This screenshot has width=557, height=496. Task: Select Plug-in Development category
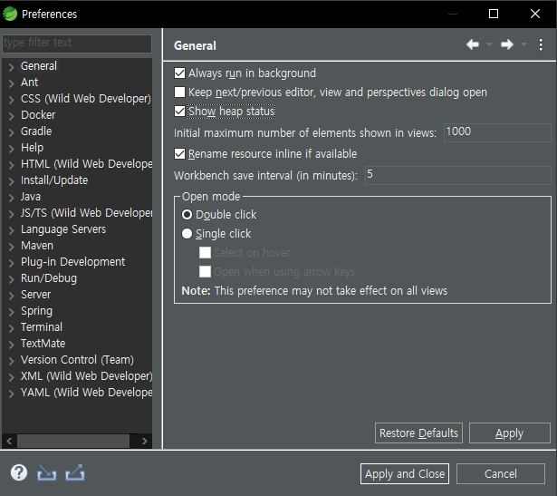tap(72, 262)
